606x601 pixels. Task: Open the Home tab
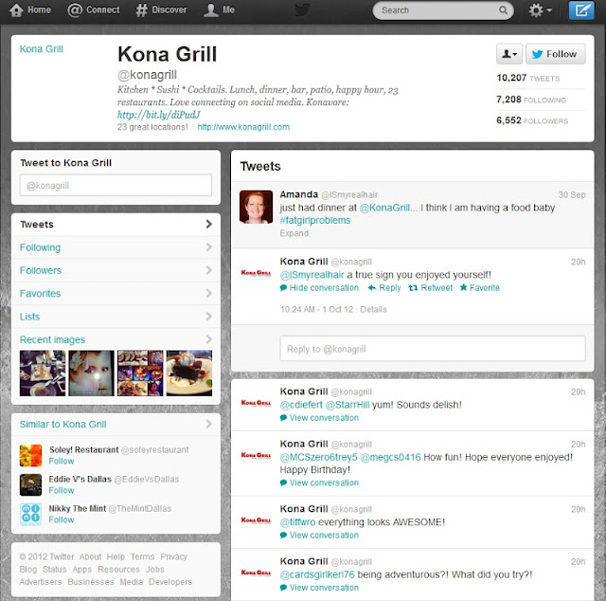[30, 10]
